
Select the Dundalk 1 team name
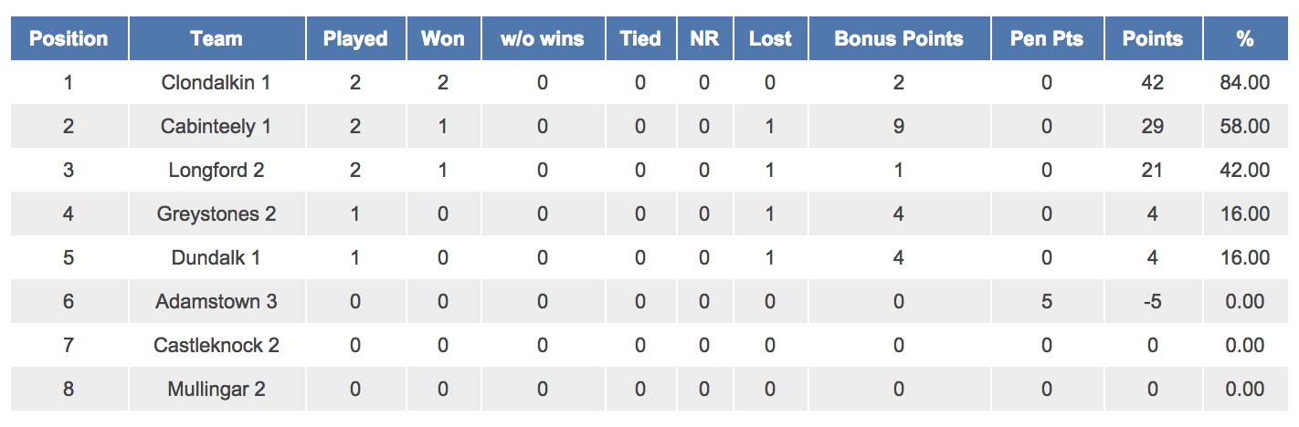[216, 258]
